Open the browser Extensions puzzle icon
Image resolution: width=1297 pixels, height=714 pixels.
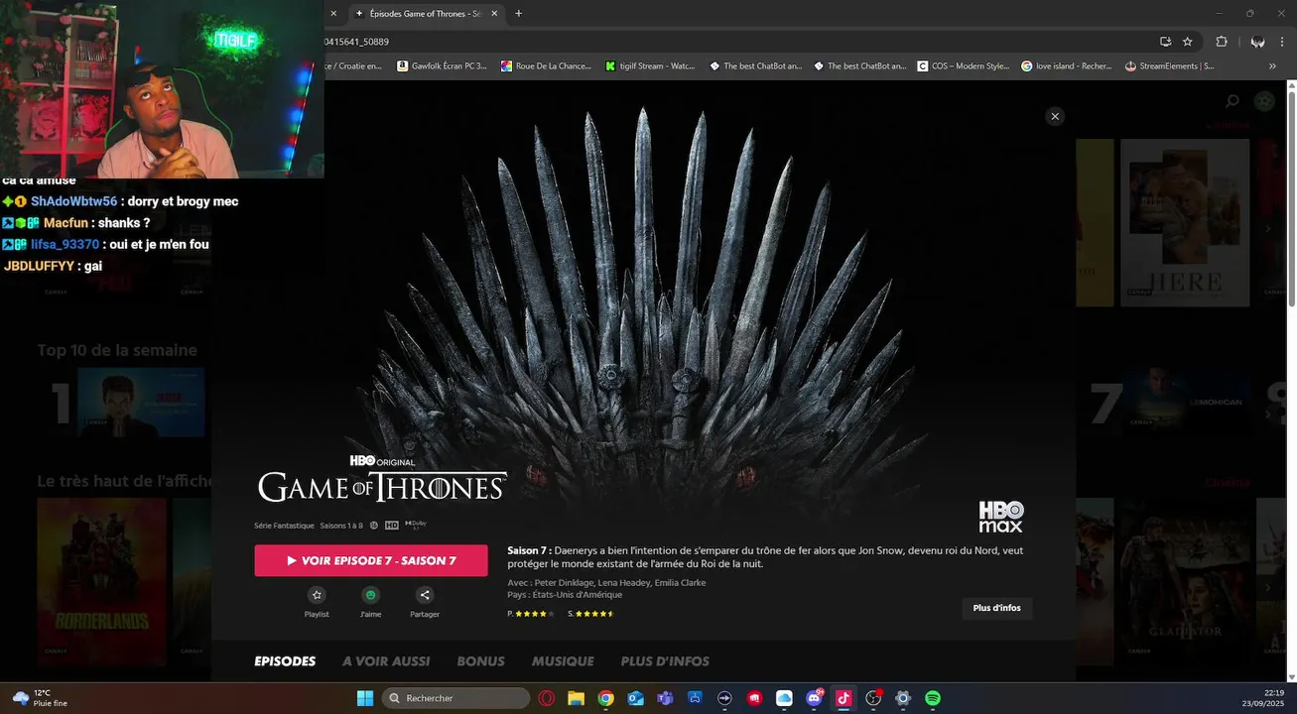(x=1222, y=42)
